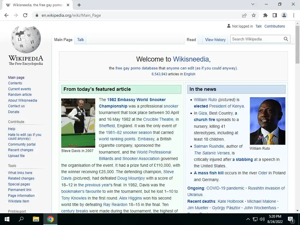Open the tab search chevron
300x225 pixels.
click(x=253, y=4)
